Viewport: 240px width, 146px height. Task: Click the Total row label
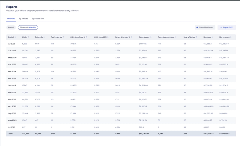10,134
